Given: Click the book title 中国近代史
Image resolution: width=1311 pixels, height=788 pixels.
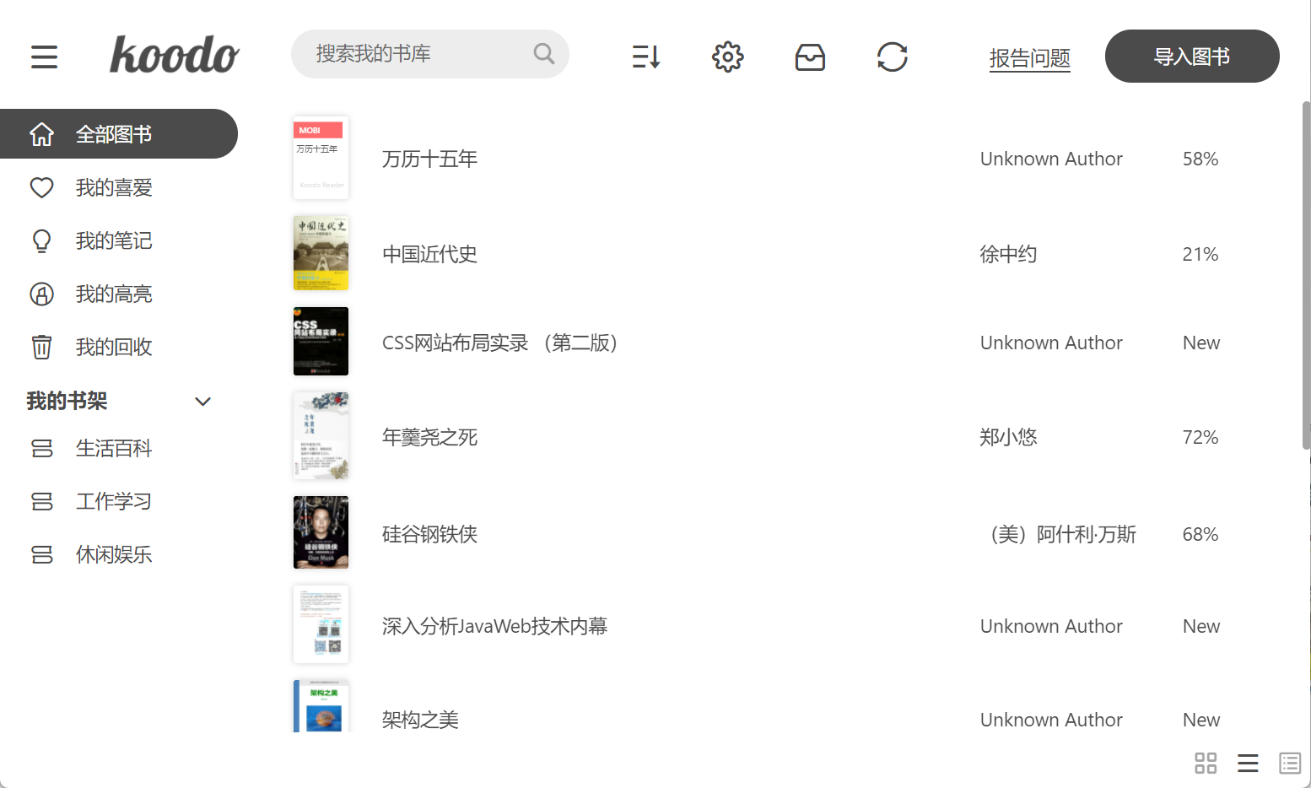Looking at the screenshot, I should coord(429,254).
